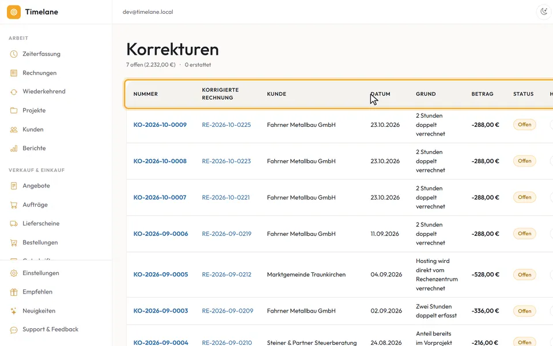Screen dimensions: 553x346
Task: Click the Kunden people icon
Action: point(14,130)
